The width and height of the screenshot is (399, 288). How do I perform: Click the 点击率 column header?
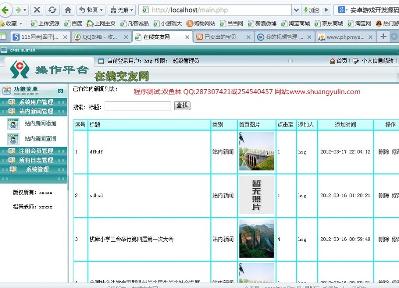click(285, 125)
